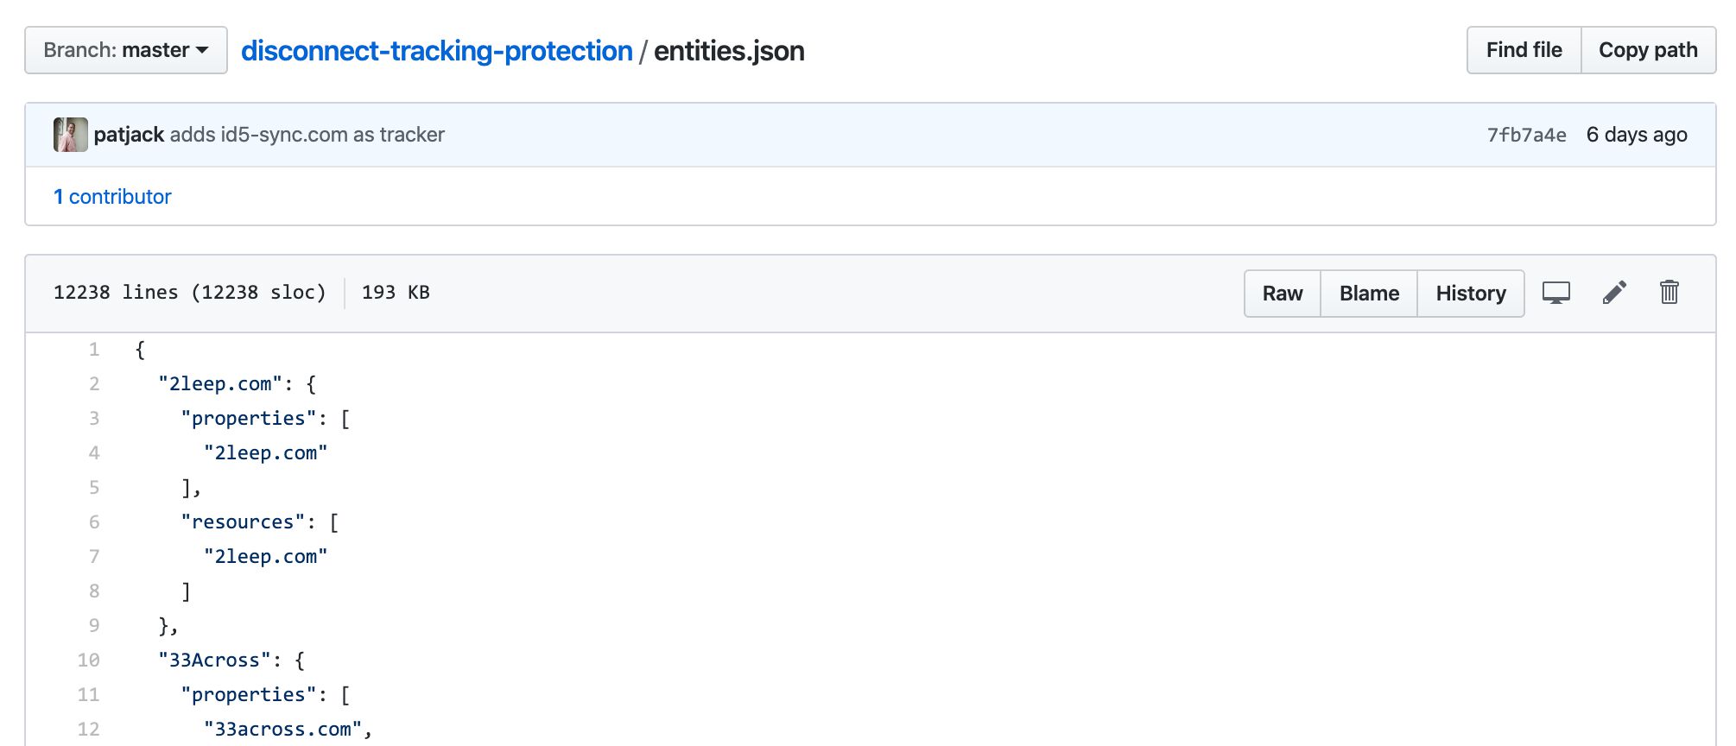Open the Blame view
This screenshot has height=746, width=1736.
point(1369,294)
